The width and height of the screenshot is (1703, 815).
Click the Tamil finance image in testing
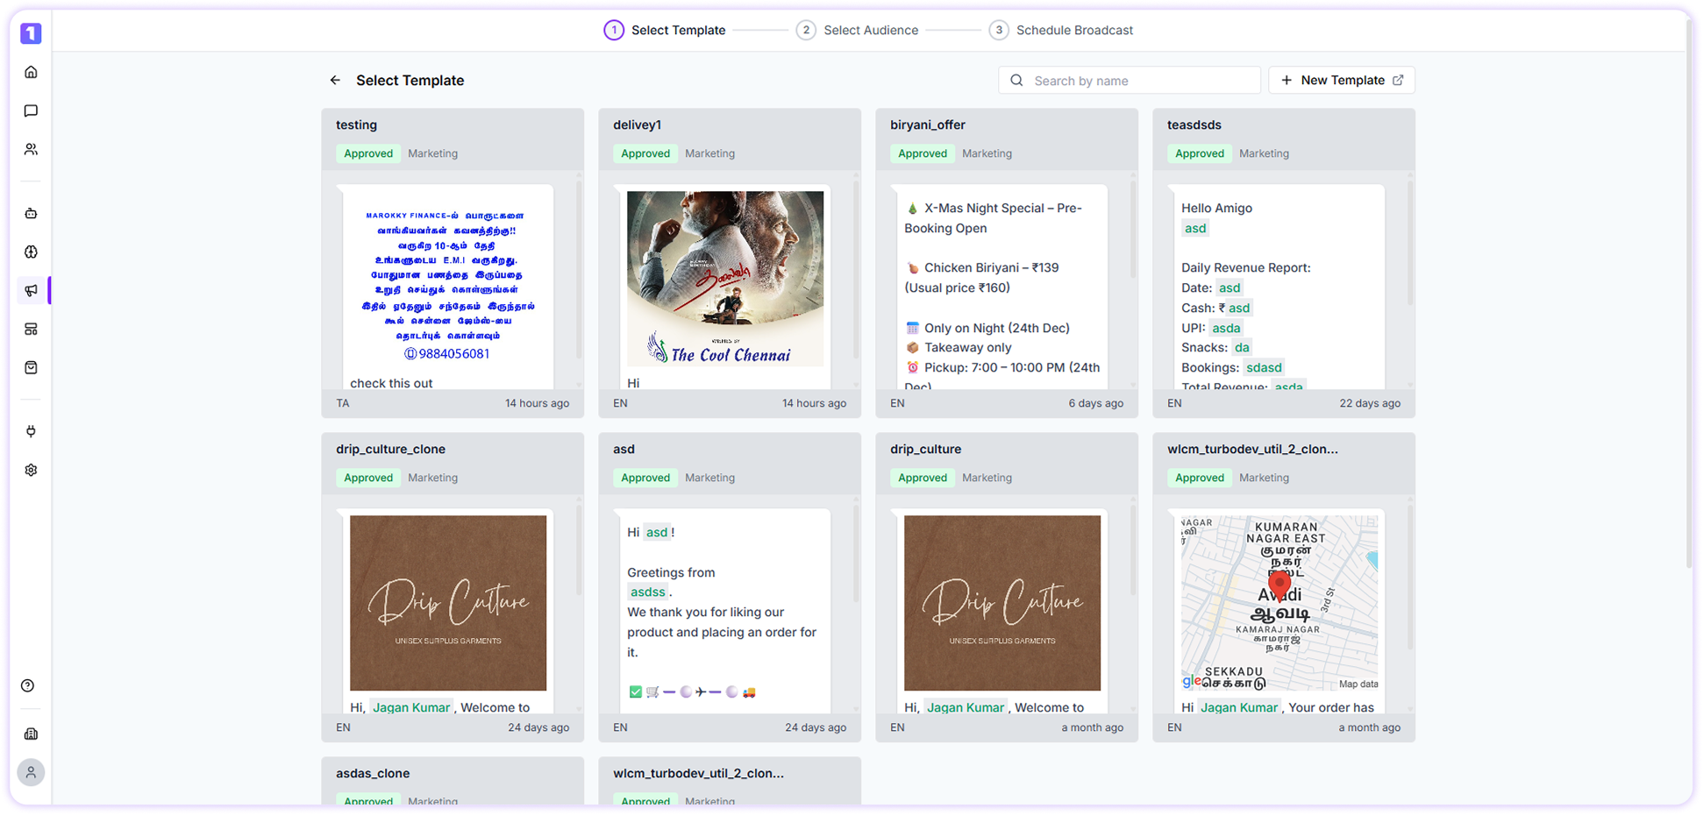pos(448,279)
